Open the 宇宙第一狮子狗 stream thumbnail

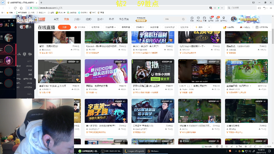(x=106, y=111)
